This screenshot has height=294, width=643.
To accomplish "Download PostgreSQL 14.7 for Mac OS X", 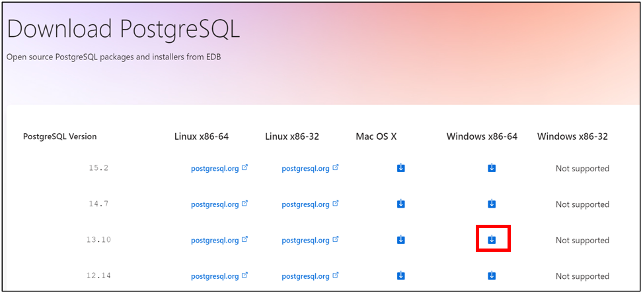I will [401, 204].
